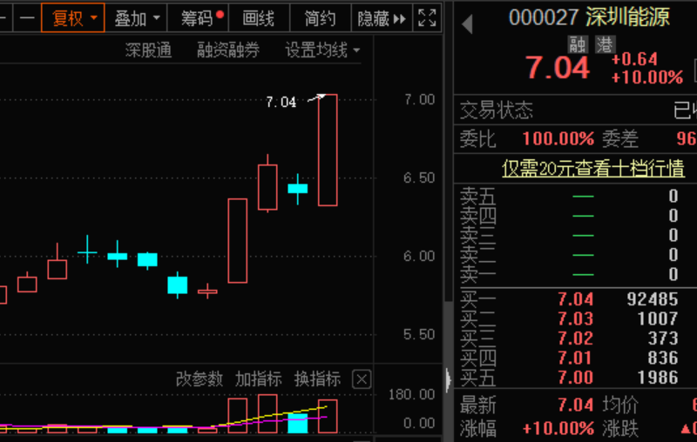Select 买五 price 7.00
697x442 pixels.
576,378
